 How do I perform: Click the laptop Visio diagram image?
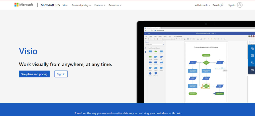pos(196,62)
